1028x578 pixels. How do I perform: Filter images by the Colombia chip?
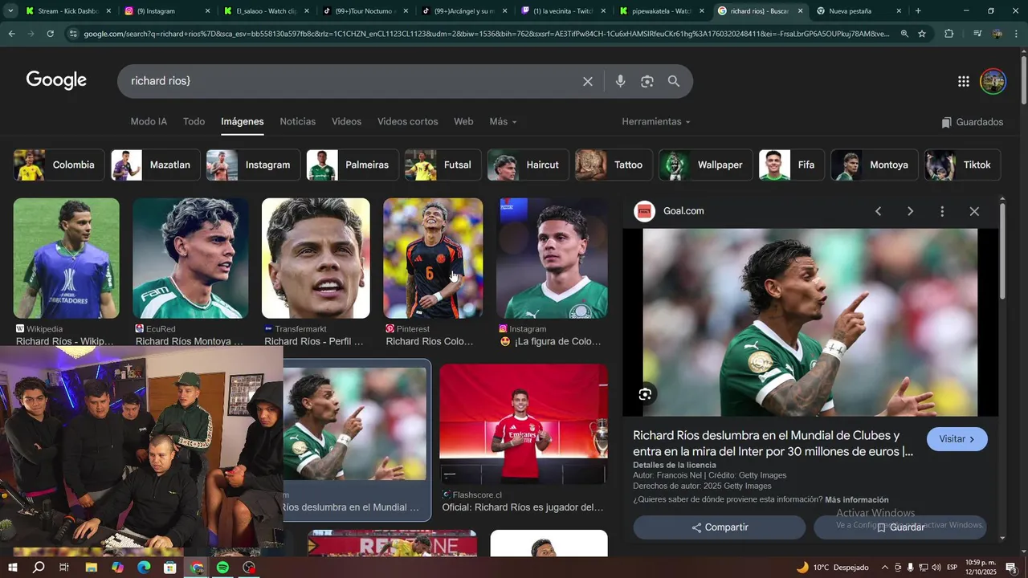click(59, 165)
